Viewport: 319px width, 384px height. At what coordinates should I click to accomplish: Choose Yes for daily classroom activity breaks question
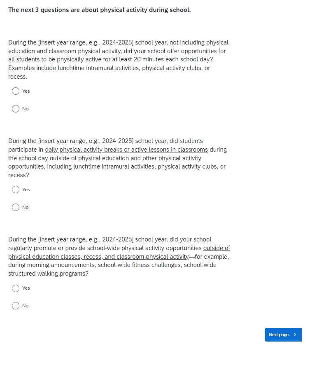(16, 190)
